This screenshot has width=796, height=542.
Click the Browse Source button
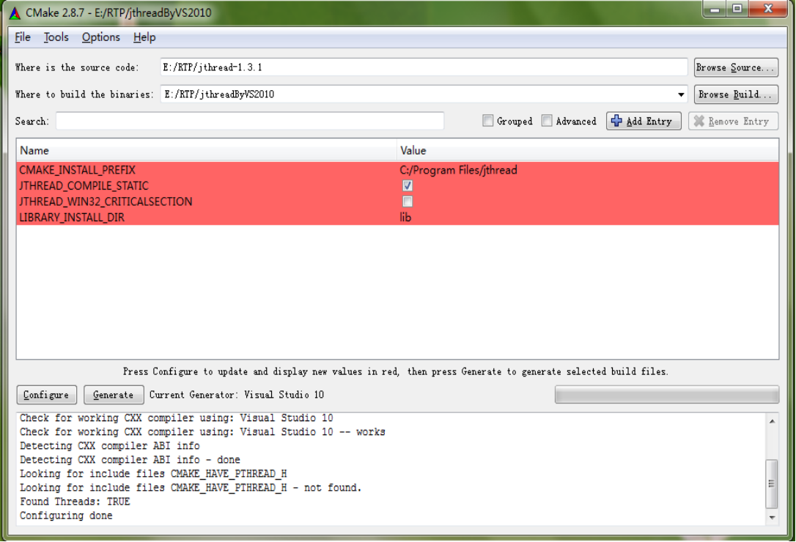point(736,67)
